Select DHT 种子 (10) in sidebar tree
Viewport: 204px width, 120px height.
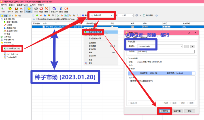click(x=12, y=54)
